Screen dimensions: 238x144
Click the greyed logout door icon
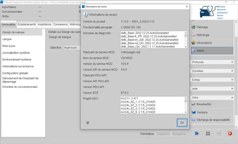[219, 134]
